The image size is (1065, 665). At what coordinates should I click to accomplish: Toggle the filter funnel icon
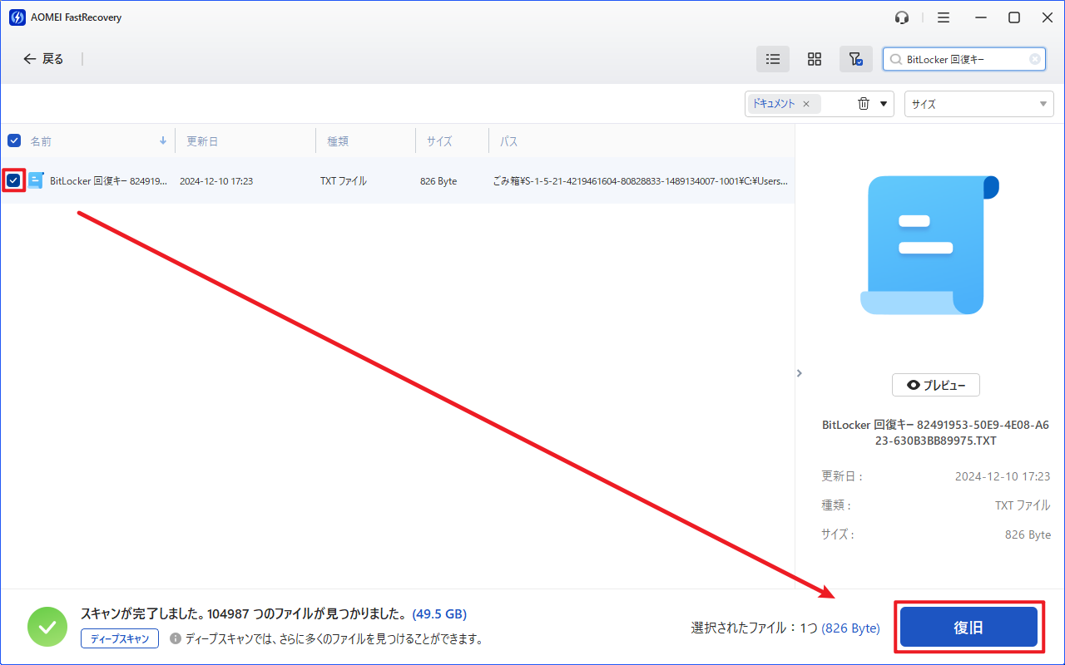(855, 59)
